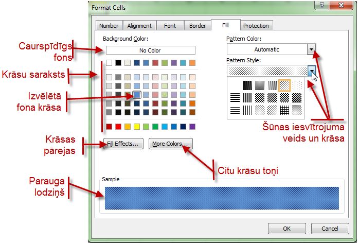This screenshot has height=243, width=358.
Task: Pick the thin vertical stripe pattern
Action: coord(247,110)
